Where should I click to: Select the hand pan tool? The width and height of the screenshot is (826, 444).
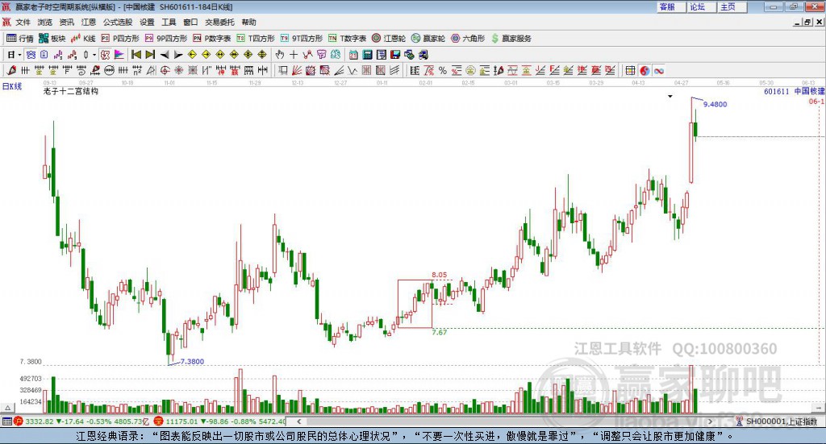(280, 55)
